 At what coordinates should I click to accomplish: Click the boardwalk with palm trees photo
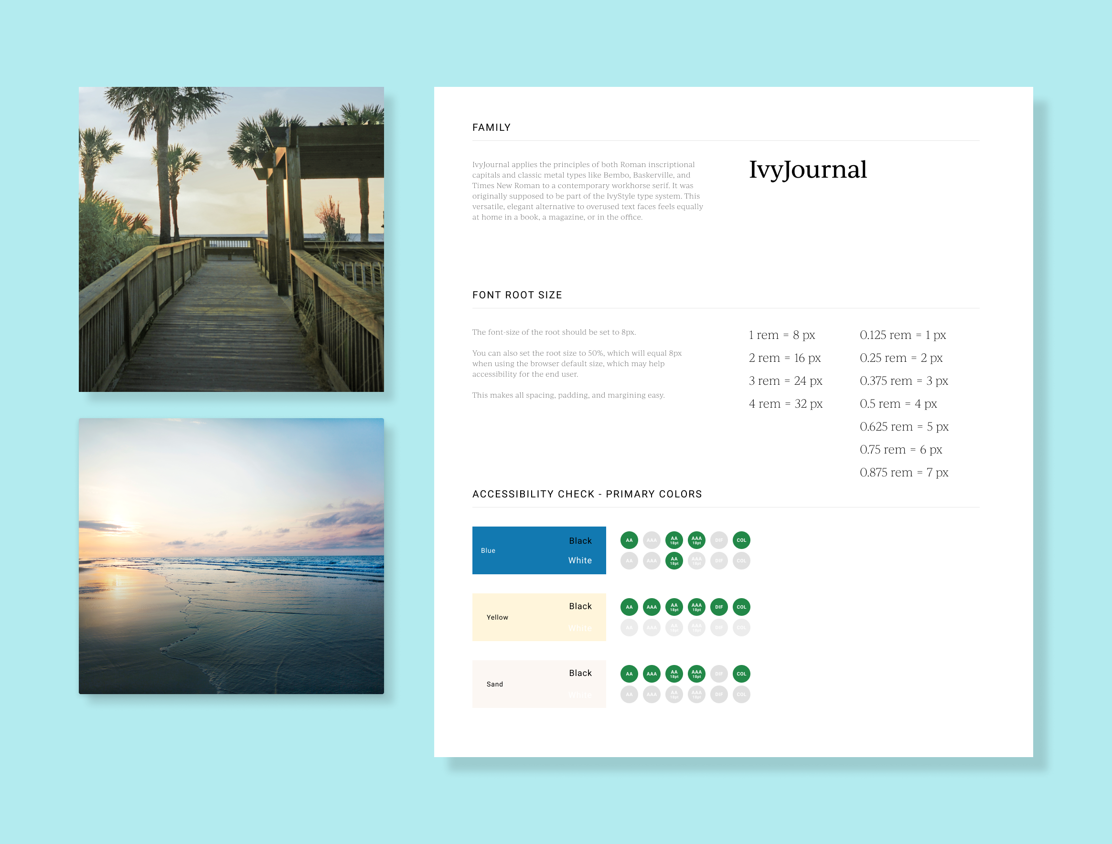point(231,239)
